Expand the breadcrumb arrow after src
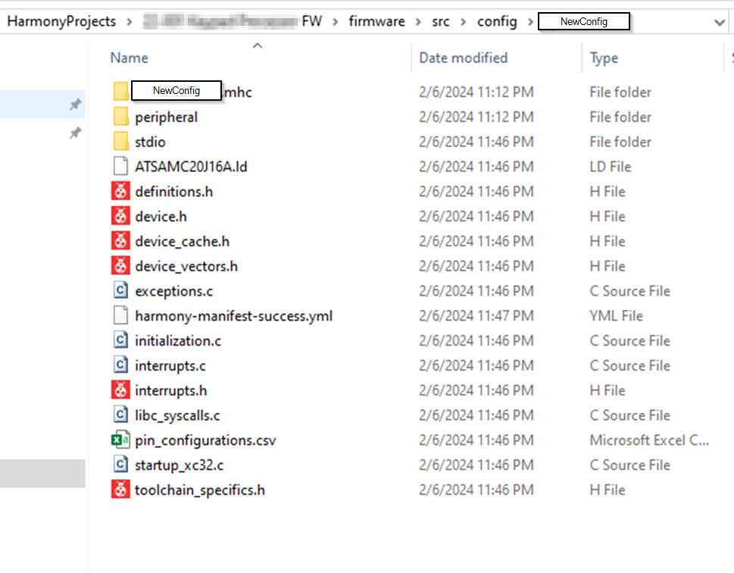734x573 pixels. click(x=464, y=21)
